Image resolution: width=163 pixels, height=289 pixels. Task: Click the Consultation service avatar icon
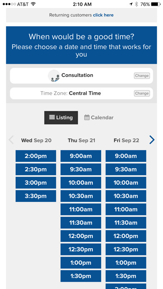click(x=54, y=76)
